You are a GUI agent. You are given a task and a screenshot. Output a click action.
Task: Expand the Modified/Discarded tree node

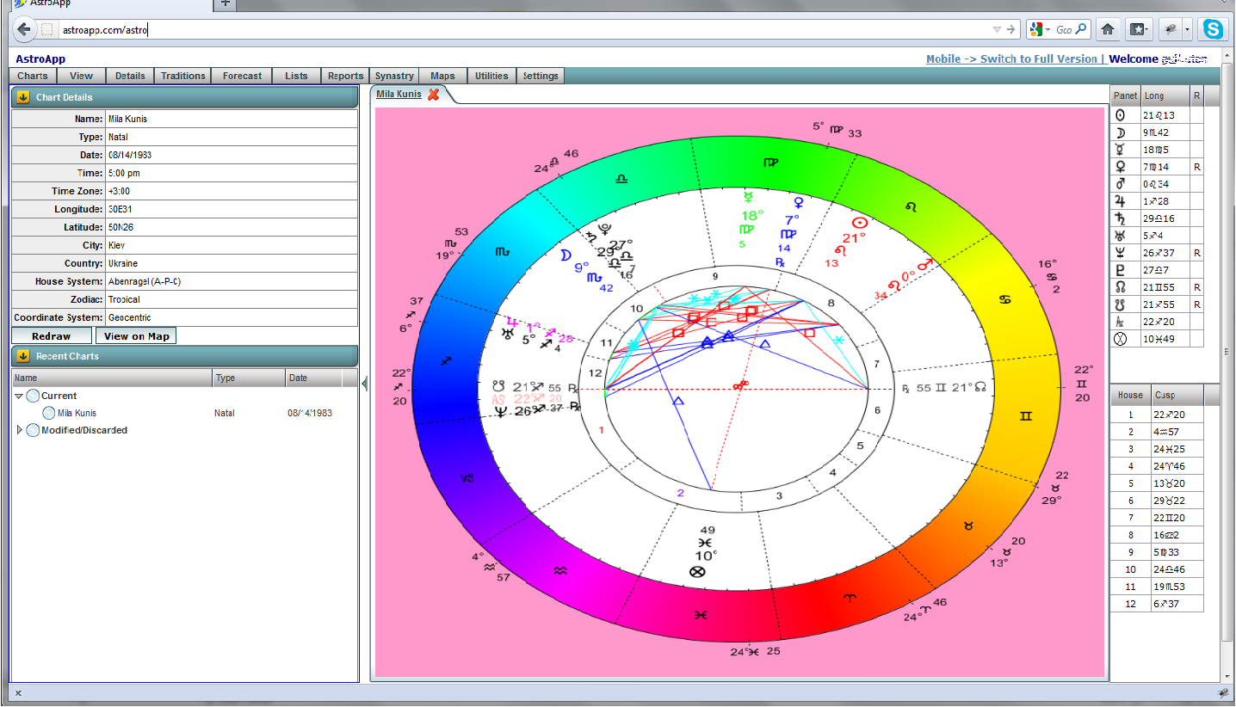click(x=19, y=430)
